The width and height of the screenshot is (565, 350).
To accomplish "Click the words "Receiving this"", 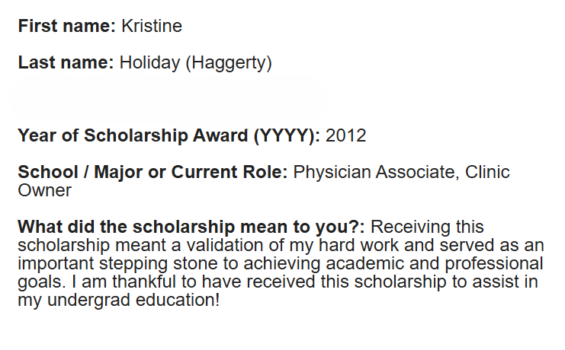I will [427, 227].
